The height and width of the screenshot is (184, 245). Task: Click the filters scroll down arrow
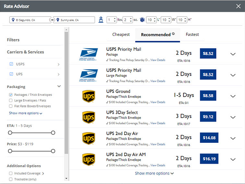tap(66, 179)
